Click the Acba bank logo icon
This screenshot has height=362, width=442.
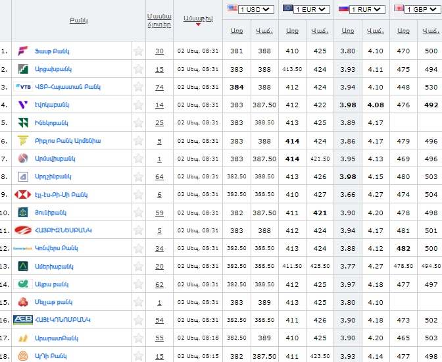click(x=23, y=284)
